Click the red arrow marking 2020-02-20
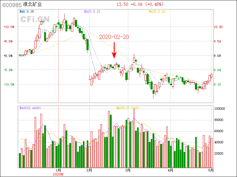237x177 pixels. [114, 50]
